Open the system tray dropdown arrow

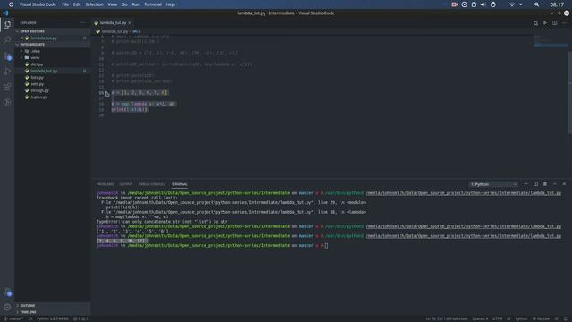click(520, 4)
